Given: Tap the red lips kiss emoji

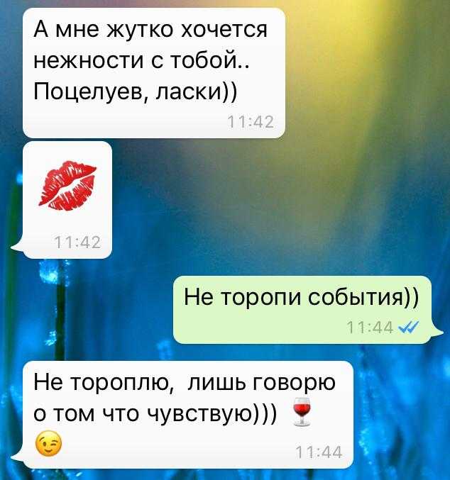Looking at the screenshot, I should coord(67,186).
